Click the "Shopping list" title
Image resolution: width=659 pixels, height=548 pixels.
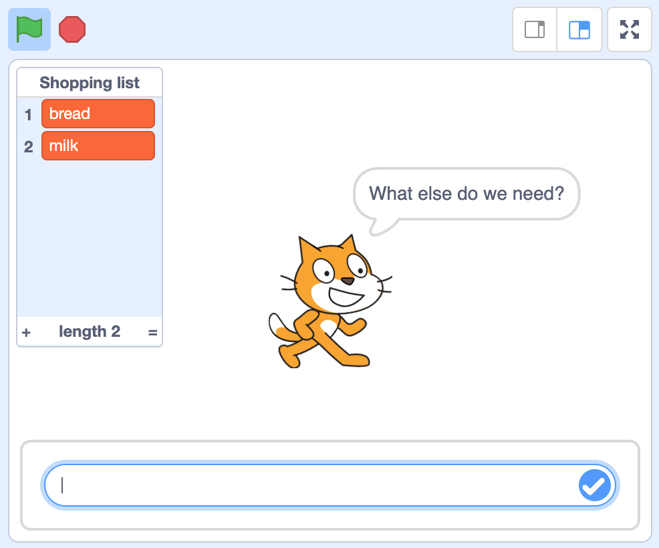(x=90, y=83)
